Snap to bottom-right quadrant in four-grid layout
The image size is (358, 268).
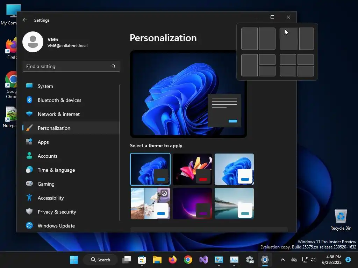click(x=306, y=71)
